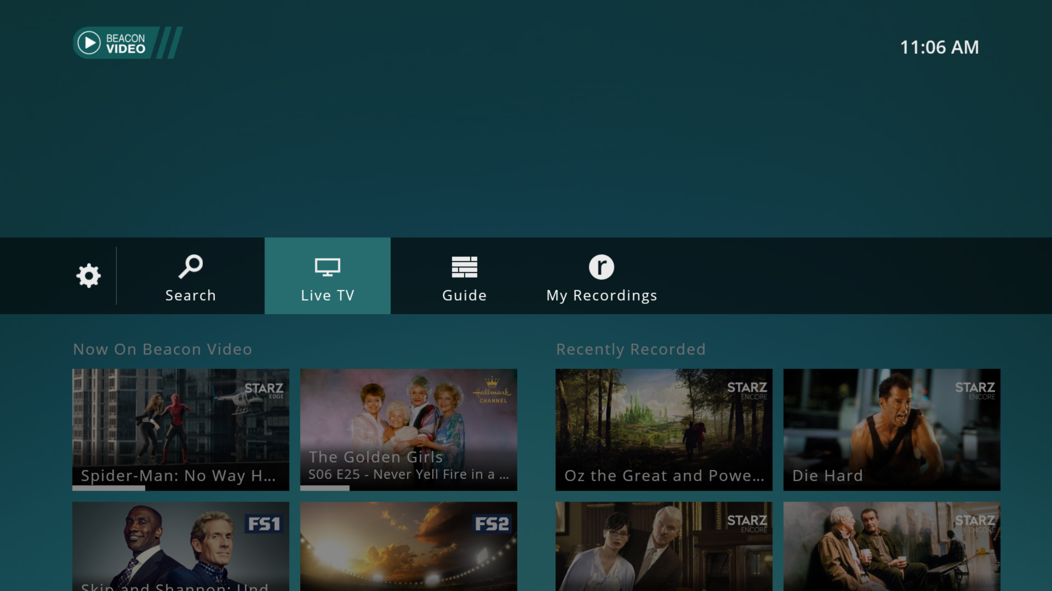Select the Die Hard recording

[x=891, y=430]
